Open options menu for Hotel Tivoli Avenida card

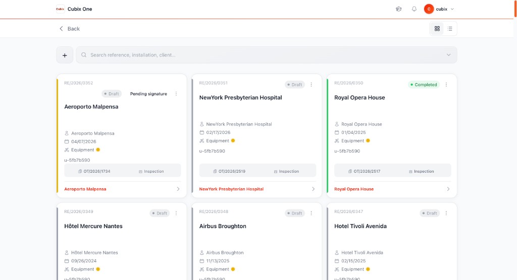coord(446,213)
